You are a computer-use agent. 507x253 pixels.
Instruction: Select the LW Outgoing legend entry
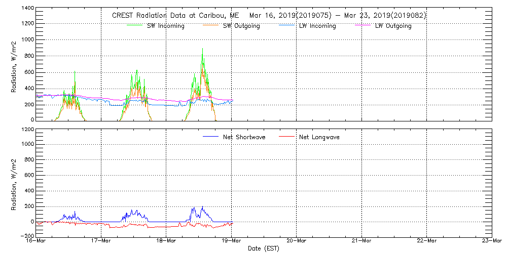pos(393,26)
